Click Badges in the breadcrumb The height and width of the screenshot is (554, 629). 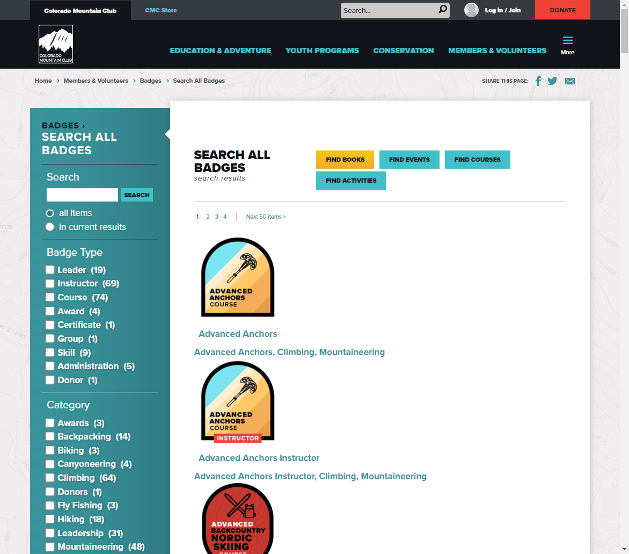point(150,81)
